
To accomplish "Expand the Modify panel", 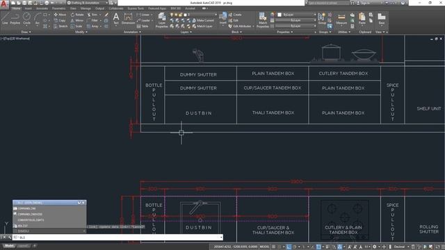I will coord(81,32).
